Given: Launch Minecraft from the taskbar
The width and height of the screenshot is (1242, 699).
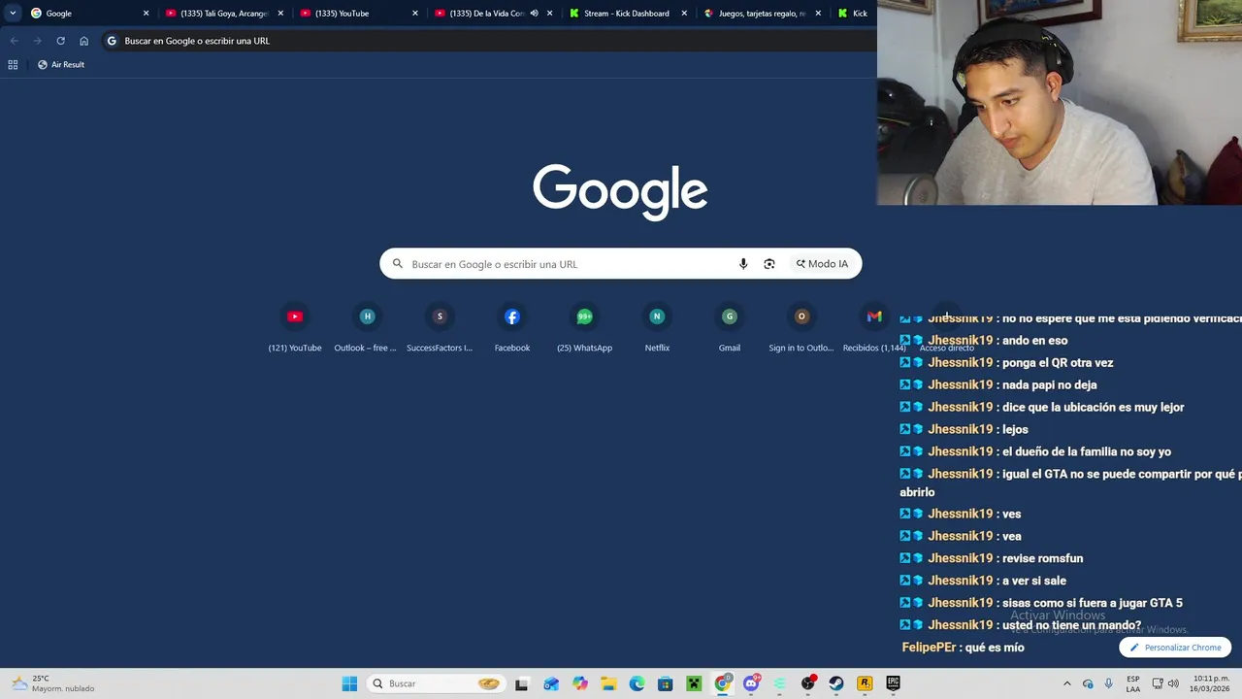Looking at the screenshot, I should [694, 683].
